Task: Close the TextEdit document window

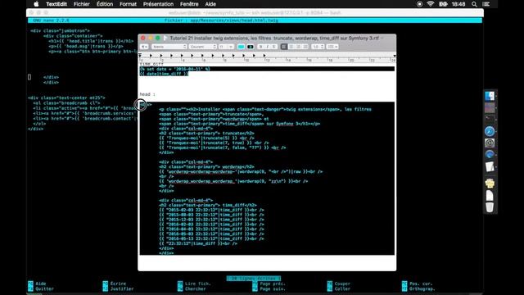Action: point(143,39)
